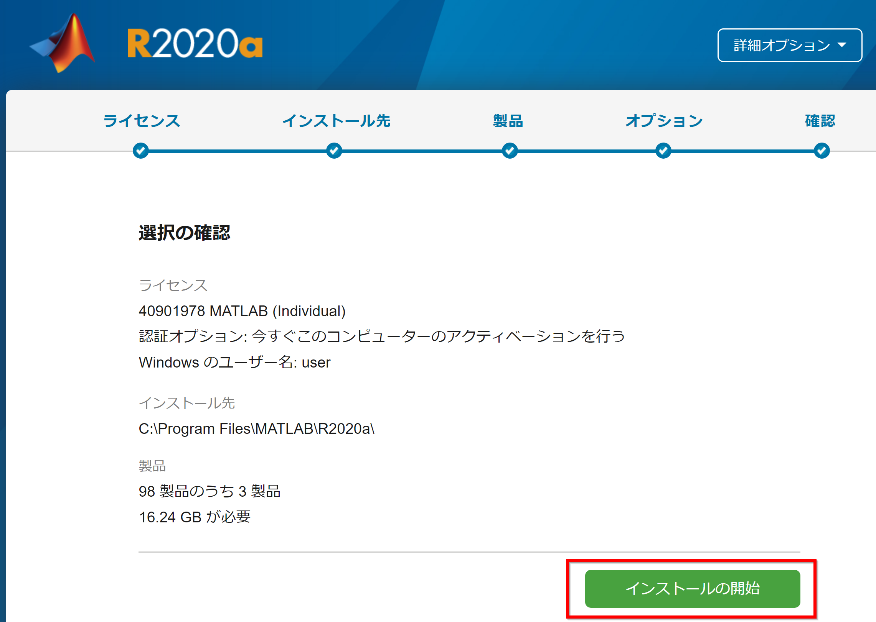
Task: Click the arrow on 詳細オプション
Action: click(842, 45)
